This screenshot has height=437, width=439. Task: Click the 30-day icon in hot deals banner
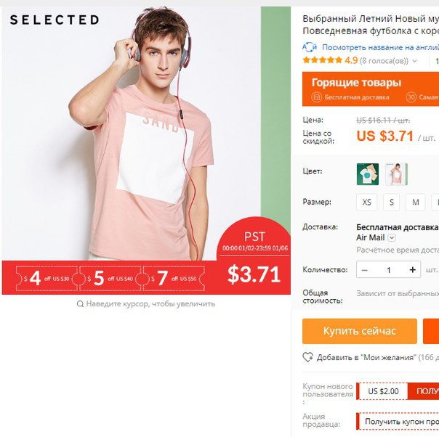tap(411, 97)
